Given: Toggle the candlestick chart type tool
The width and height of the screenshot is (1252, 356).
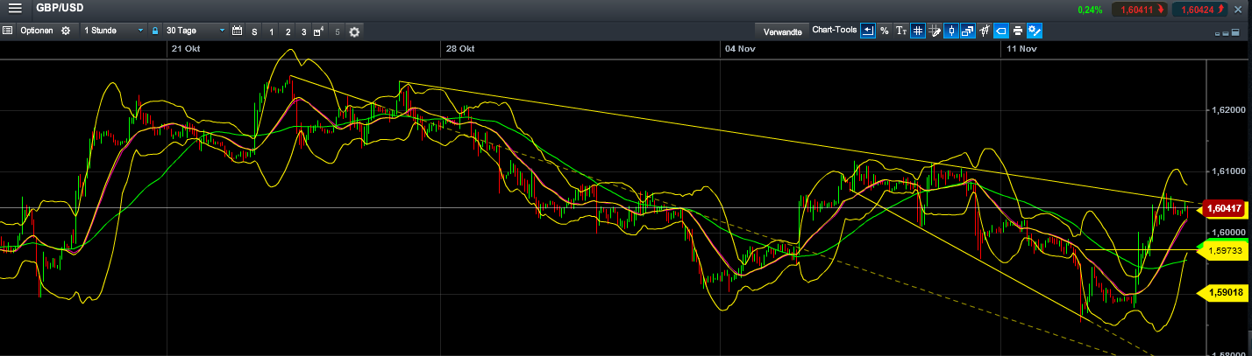Looking at the screenshot, I should pyautogui.click(x=951, y=31).
